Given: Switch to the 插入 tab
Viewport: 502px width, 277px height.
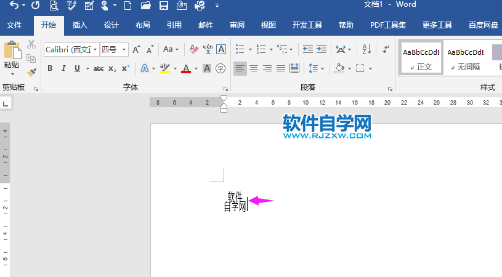Looking at the screenshot, I should [x=79, y=25].
